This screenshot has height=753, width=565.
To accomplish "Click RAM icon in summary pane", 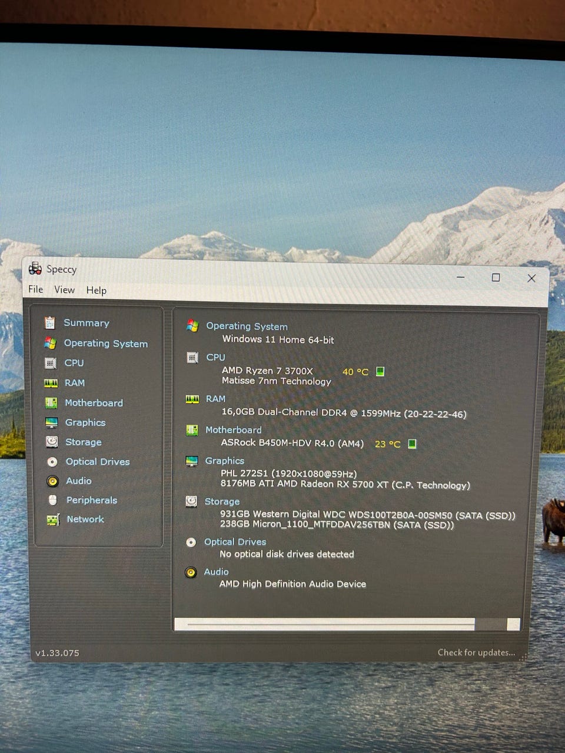I will (192, 399).
